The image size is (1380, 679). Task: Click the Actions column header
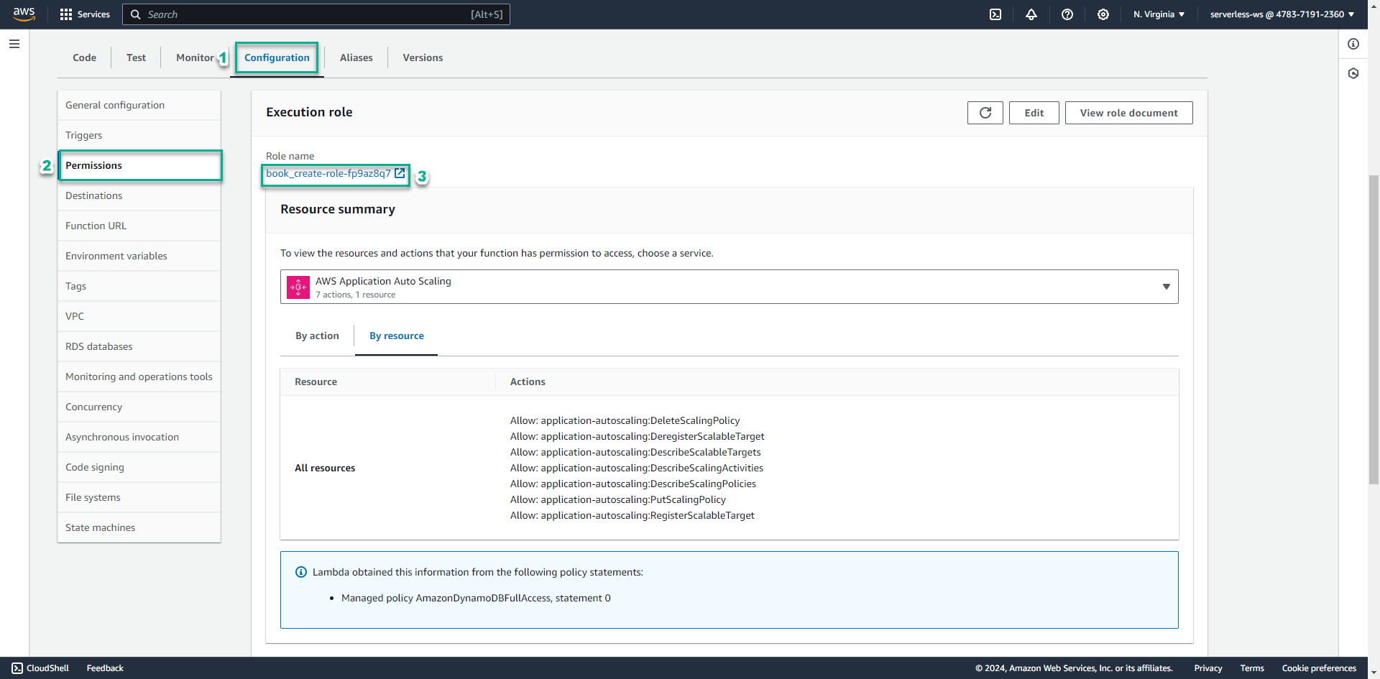[528, 382]
